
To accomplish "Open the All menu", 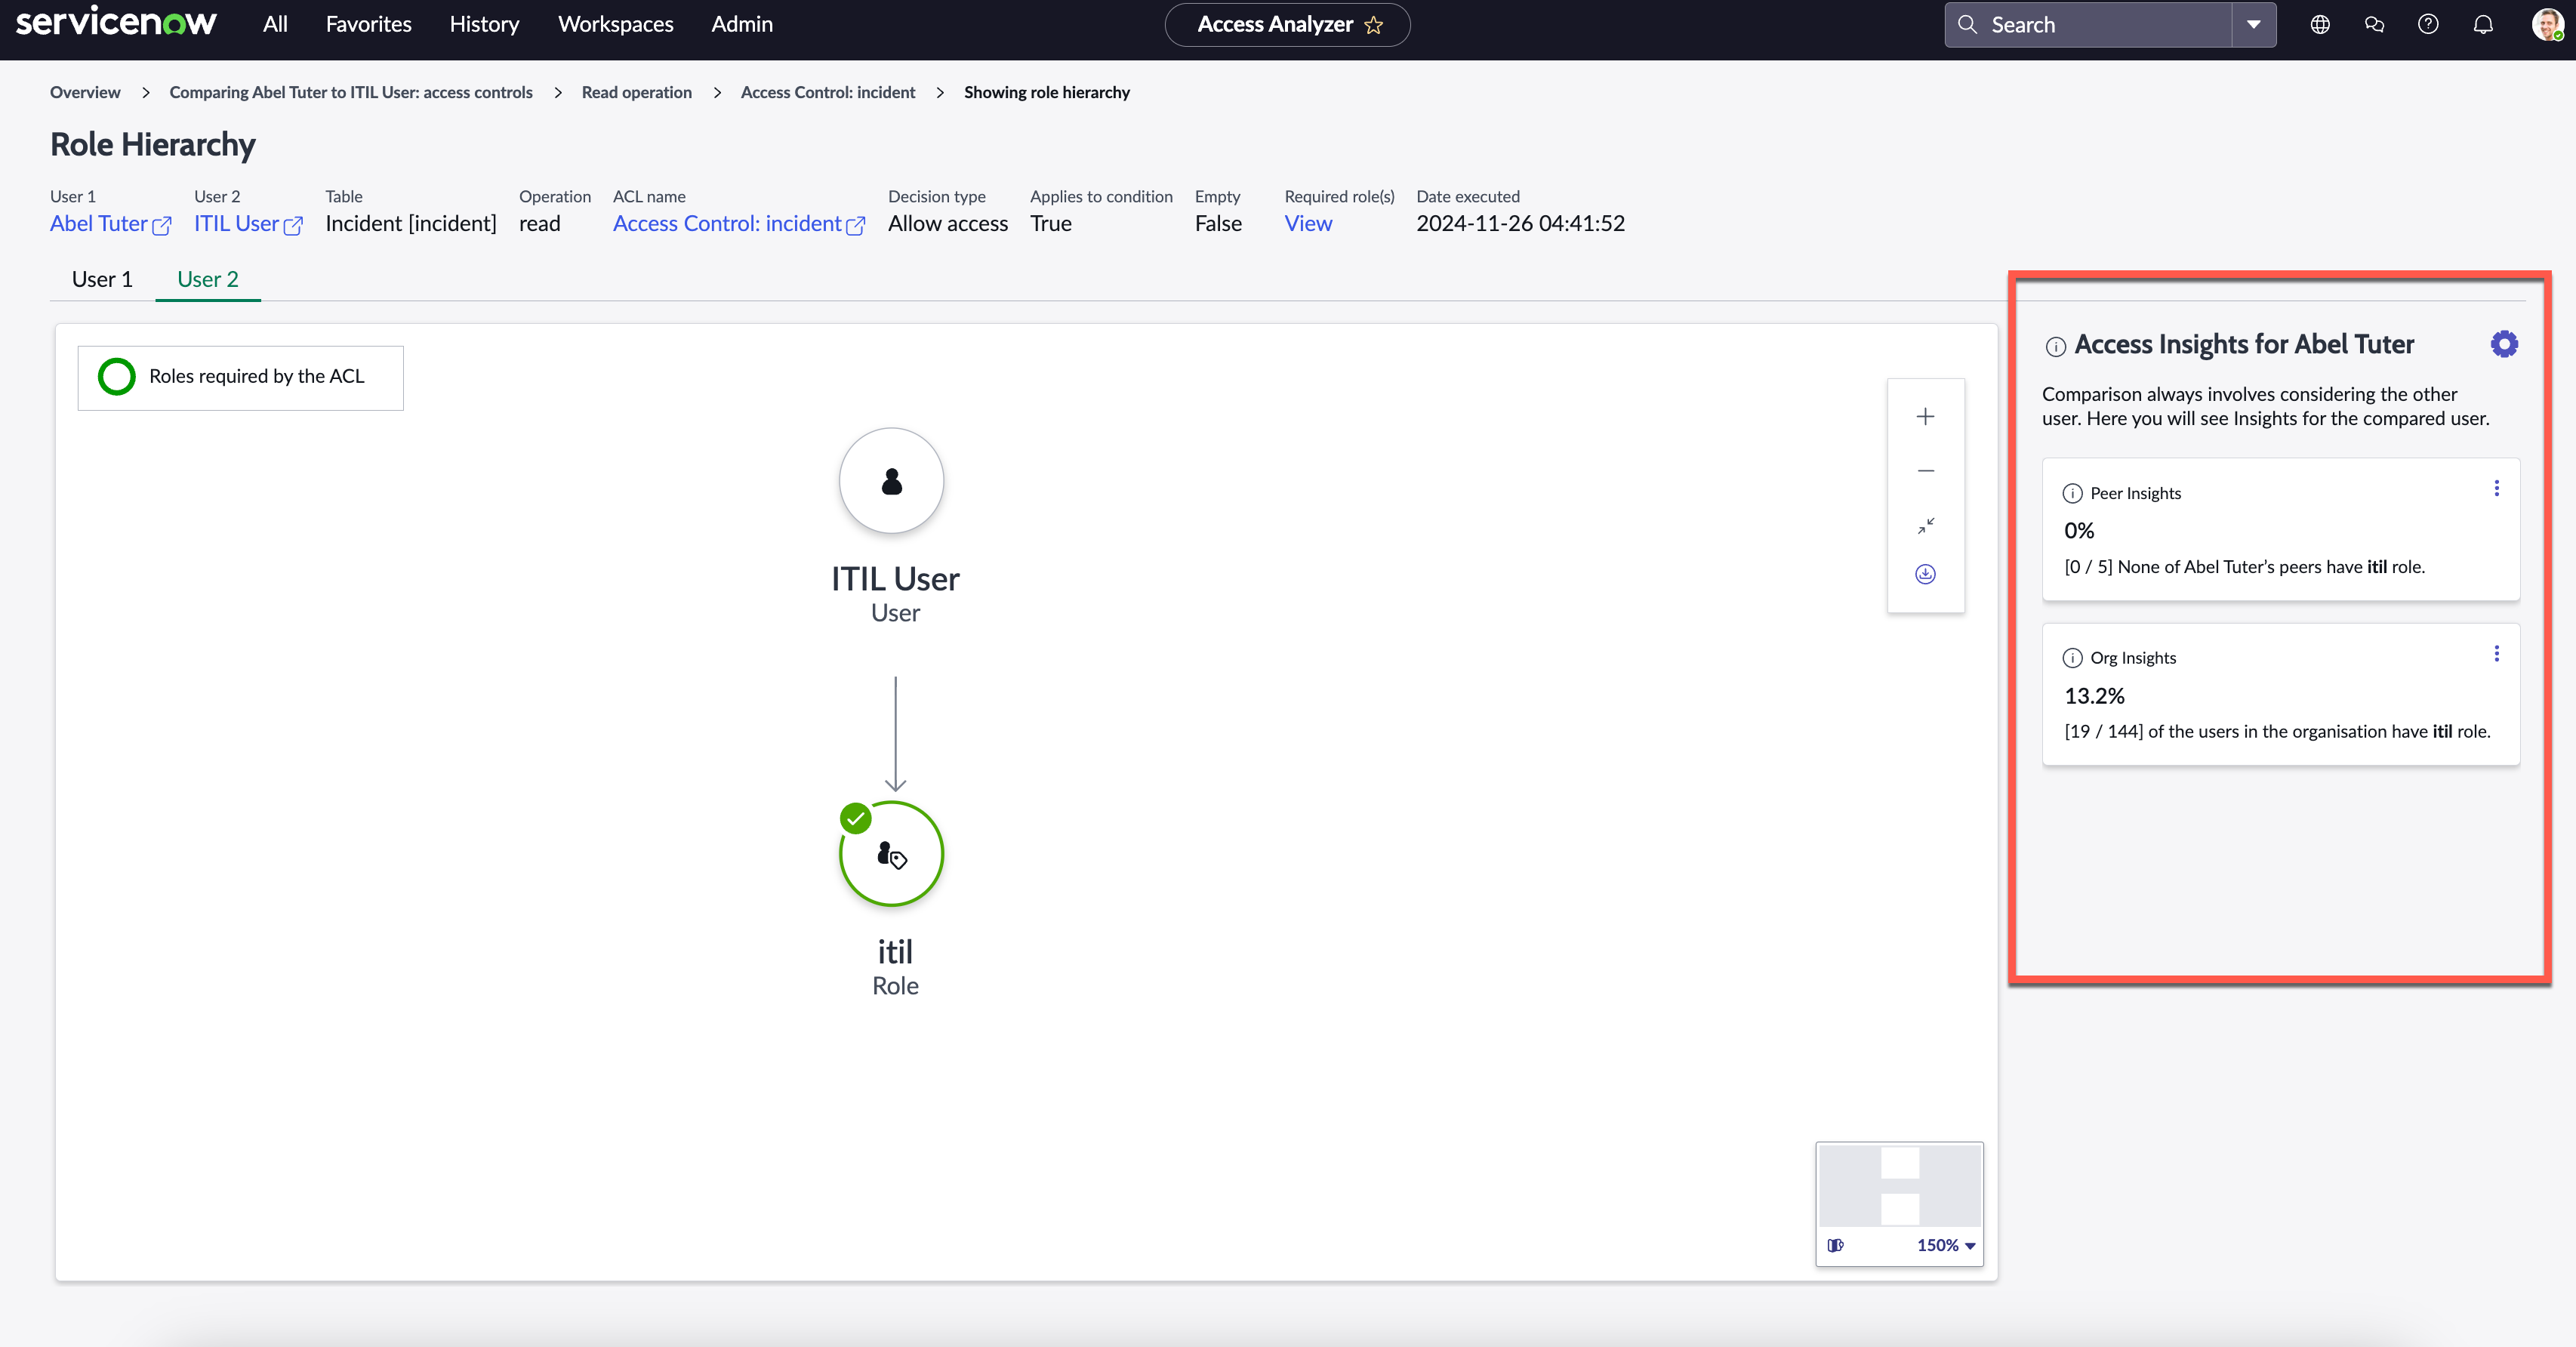I will pos(275,24).
